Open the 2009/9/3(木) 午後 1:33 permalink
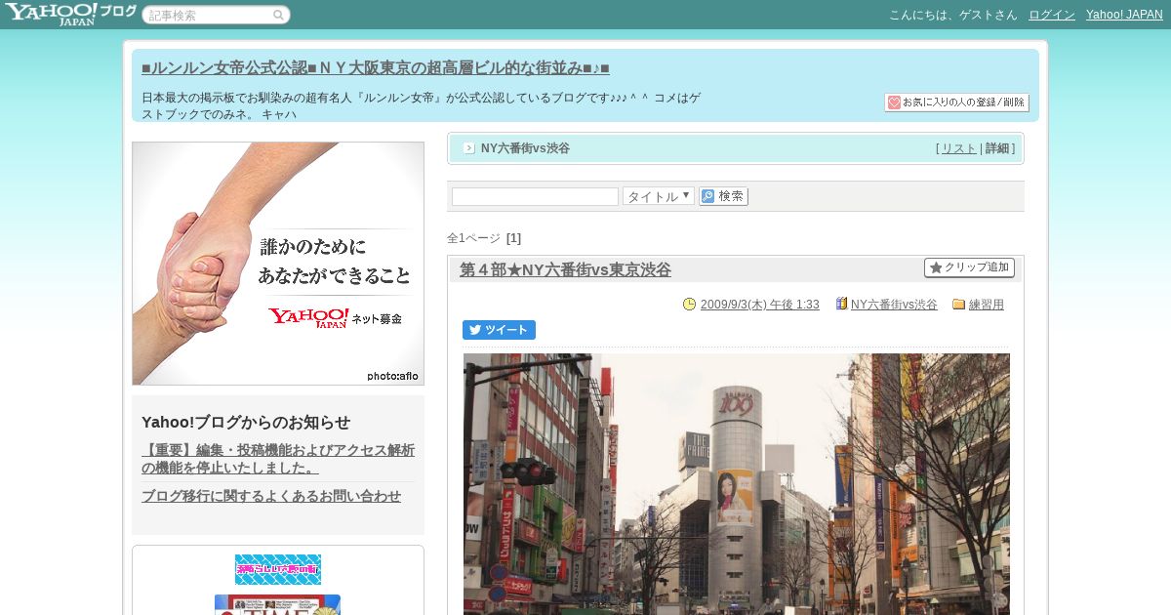Screen dimensions: 1171x615 pyautogui.click(x=759, y=305)
